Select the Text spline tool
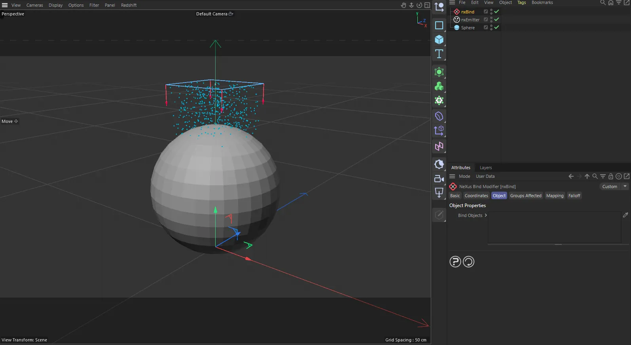This screenshot has height=345, width=631. pos(439,54)
